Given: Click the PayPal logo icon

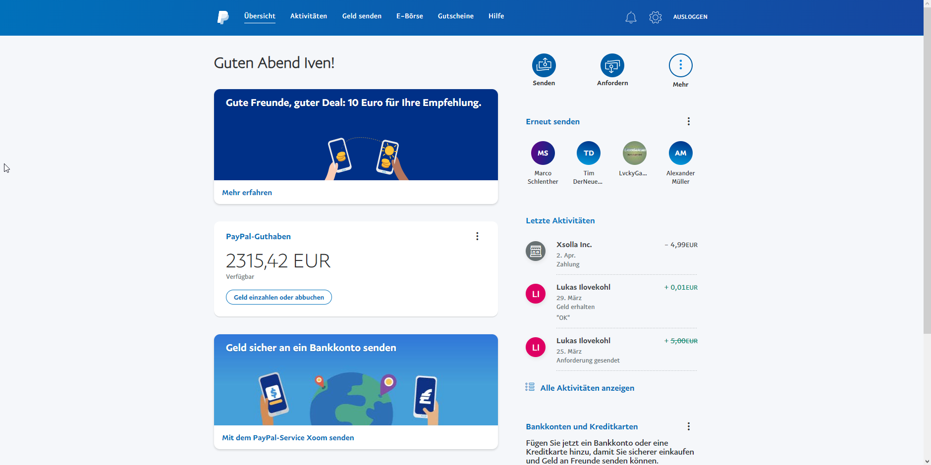Looking at the screenshot, I should tap(223, 17).
